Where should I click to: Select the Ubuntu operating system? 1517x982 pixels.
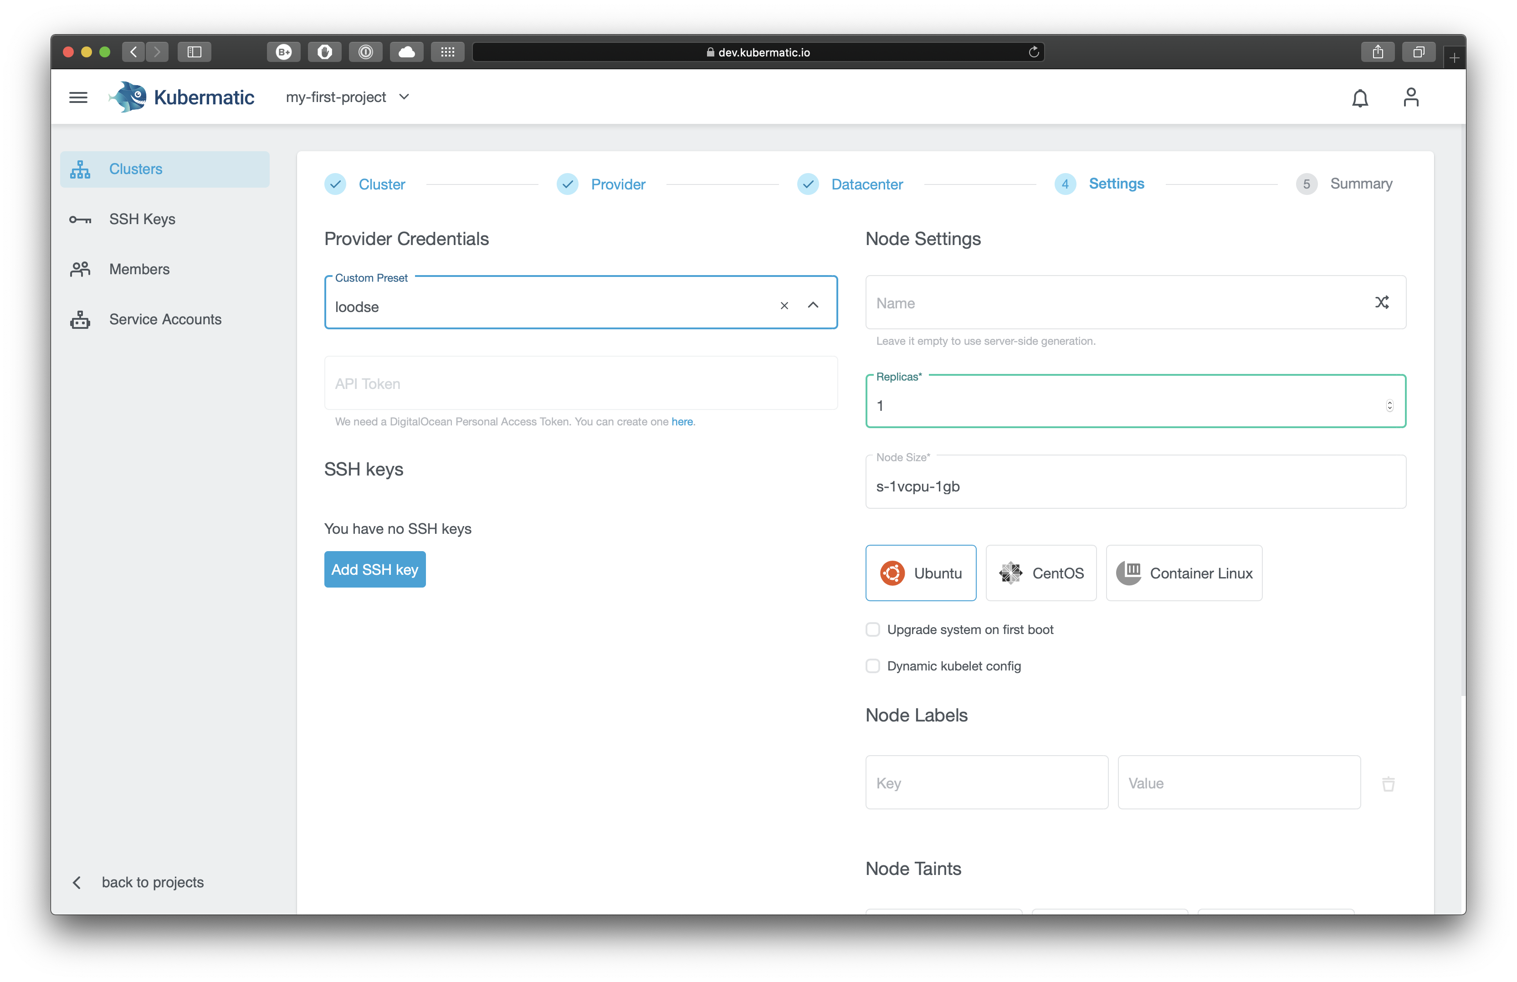tap(920, 572)
